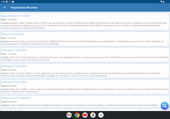Open Projeto de Lei Nº 56/2023 link
The height and width of the screenshot is (119, 170).
[x=16, y=98]
